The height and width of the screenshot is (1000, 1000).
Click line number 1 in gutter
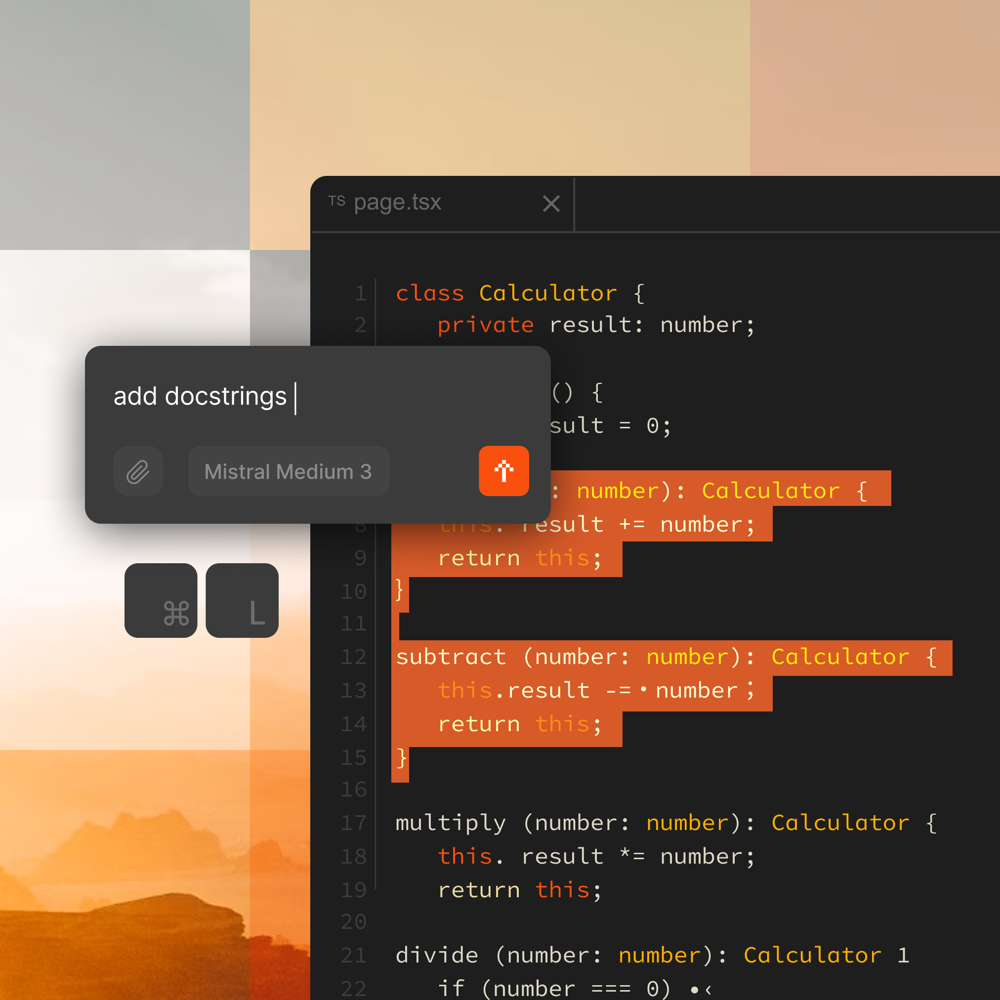click(x=360, y=293)
